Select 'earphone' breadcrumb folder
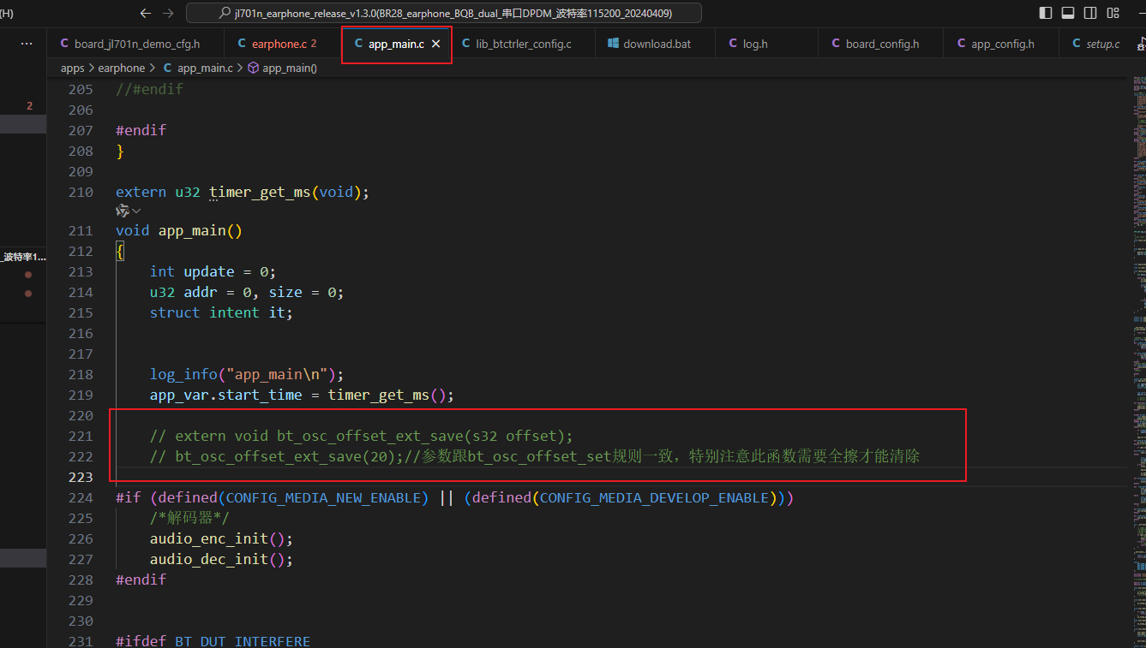Image resolution: width=1146 pixels, height=648 pixels. pos(122,68)
